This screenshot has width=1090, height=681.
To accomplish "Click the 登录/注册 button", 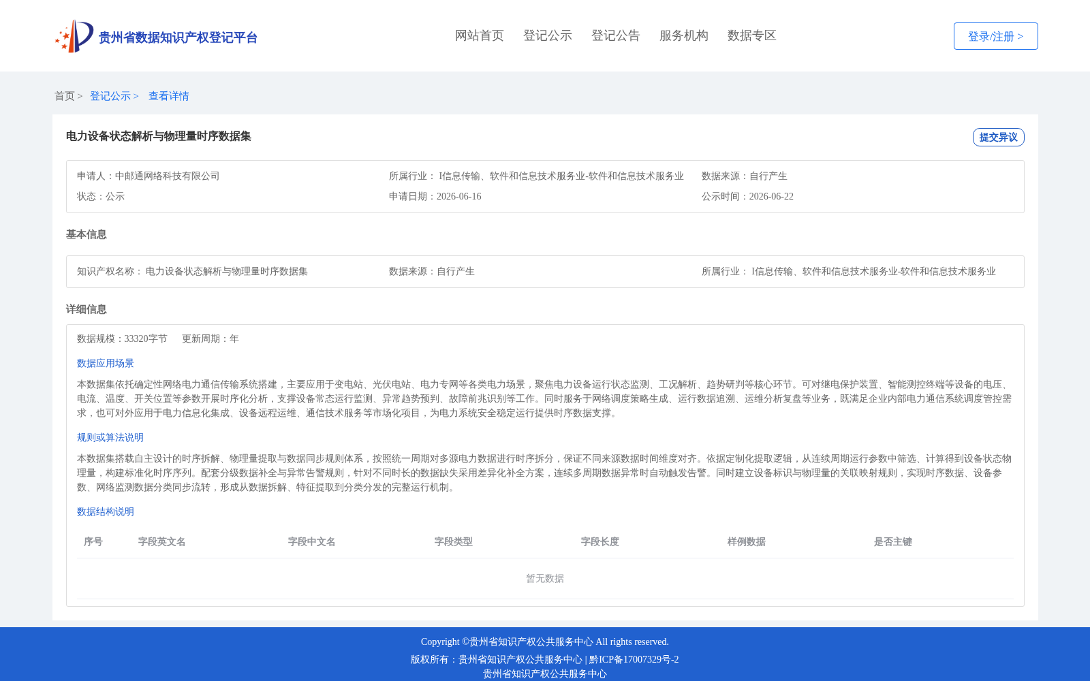I will click(x=996, y=36).
